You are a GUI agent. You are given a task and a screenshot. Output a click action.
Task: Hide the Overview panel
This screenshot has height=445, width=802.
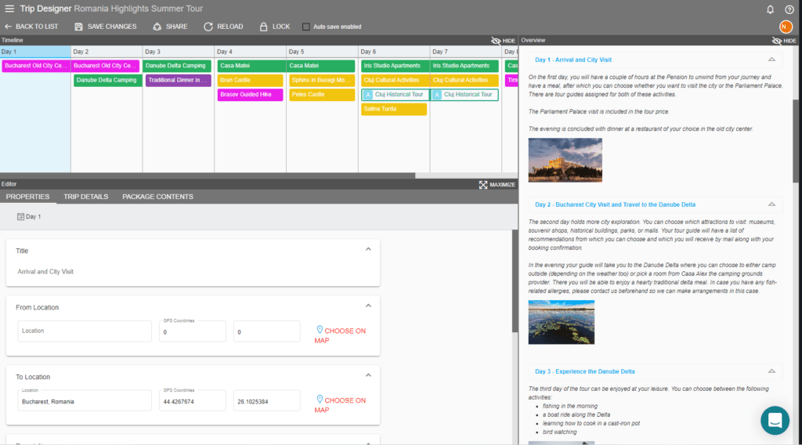pyautogui.click(x=784, y=41)
